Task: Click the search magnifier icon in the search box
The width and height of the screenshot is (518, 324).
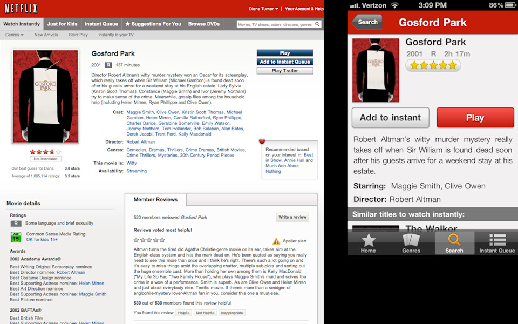Action: 317,24
